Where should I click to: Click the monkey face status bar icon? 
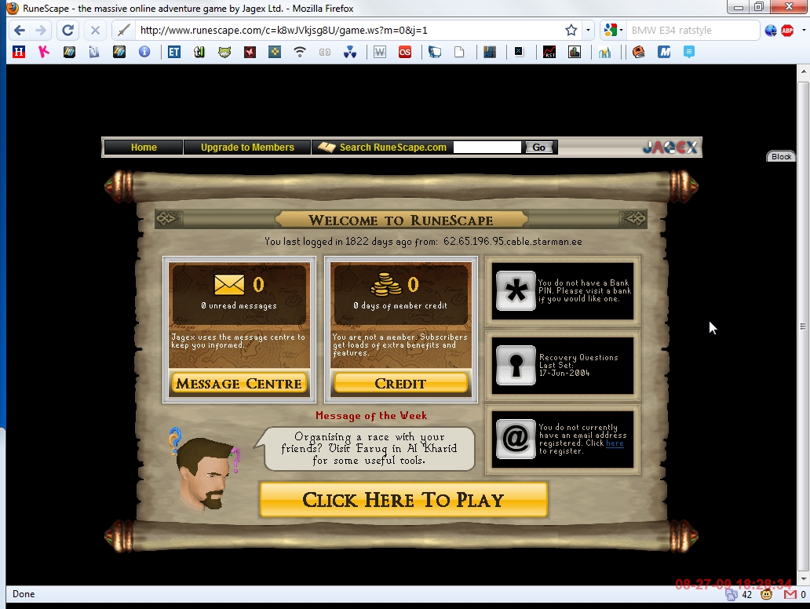[x=767, y=595]
